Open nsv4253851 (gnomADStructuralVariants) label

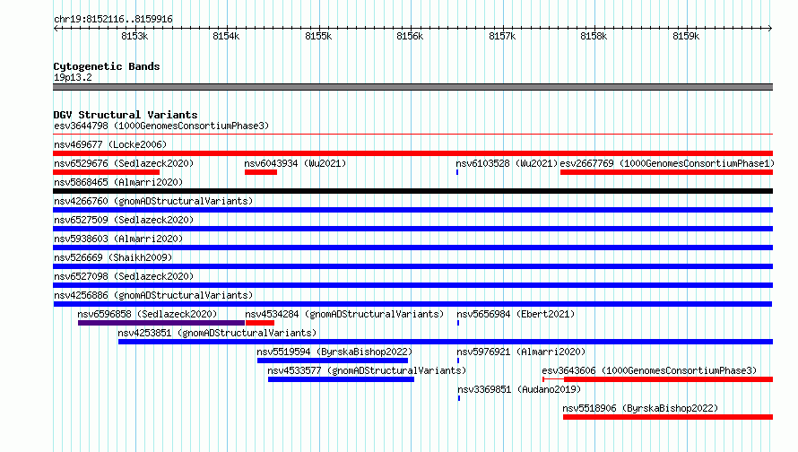(217, 333)
